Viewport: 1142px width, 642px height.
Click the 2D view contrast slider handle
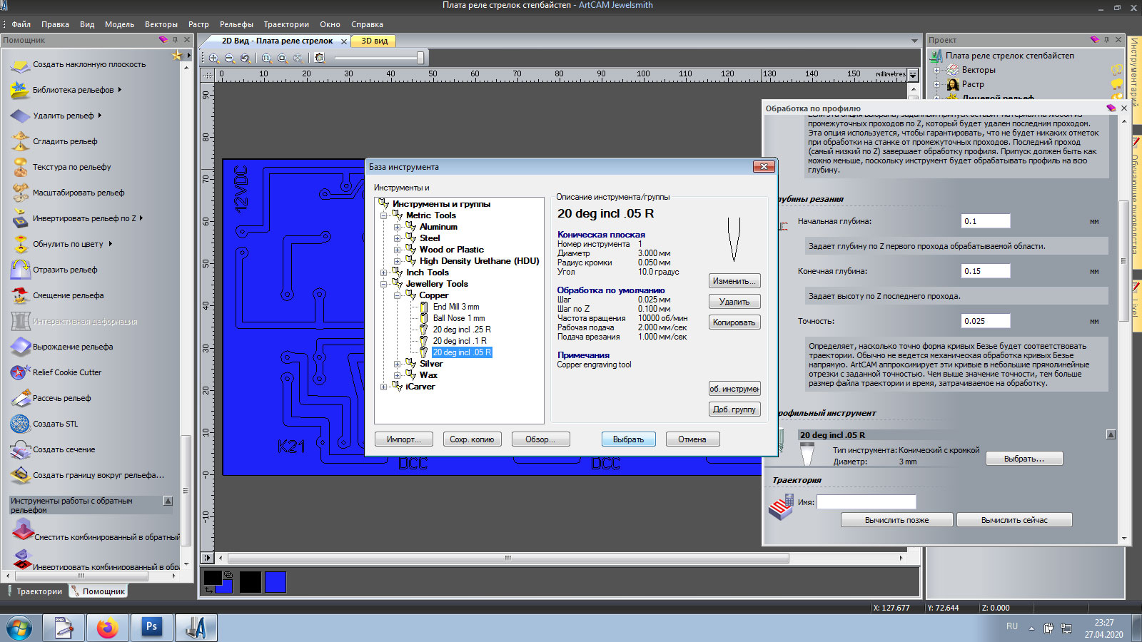pos(420,58)
